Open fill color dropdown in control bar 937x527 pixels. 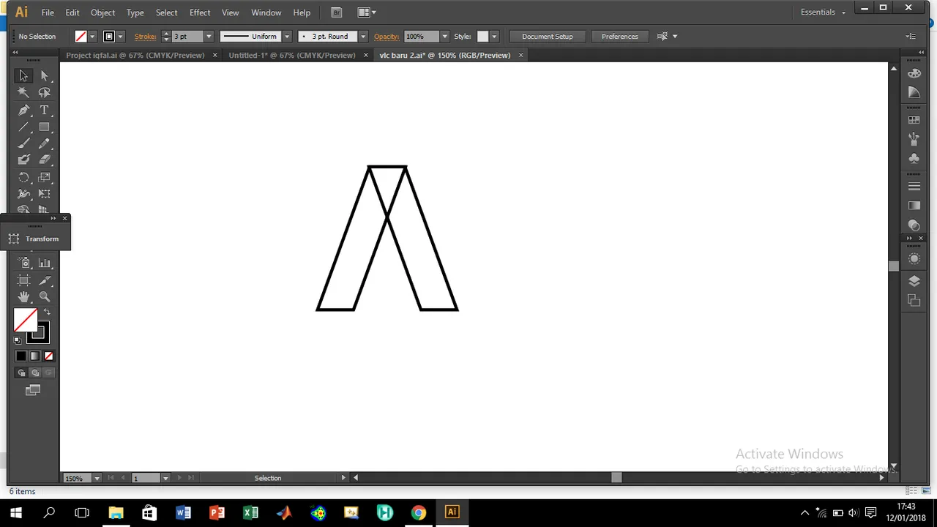click(x=92, y=37)
